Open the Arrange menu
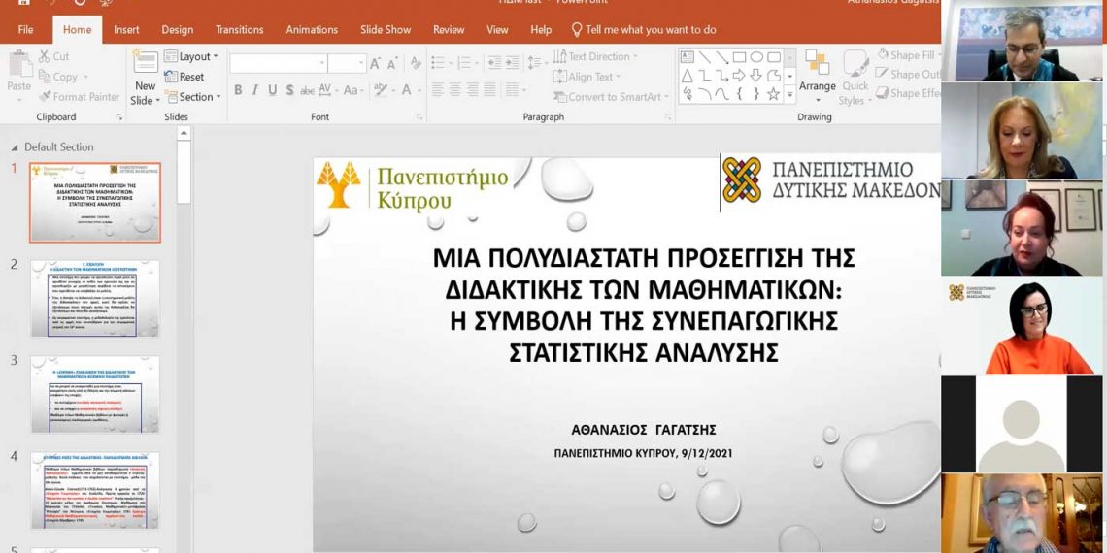 pos(817,76)
